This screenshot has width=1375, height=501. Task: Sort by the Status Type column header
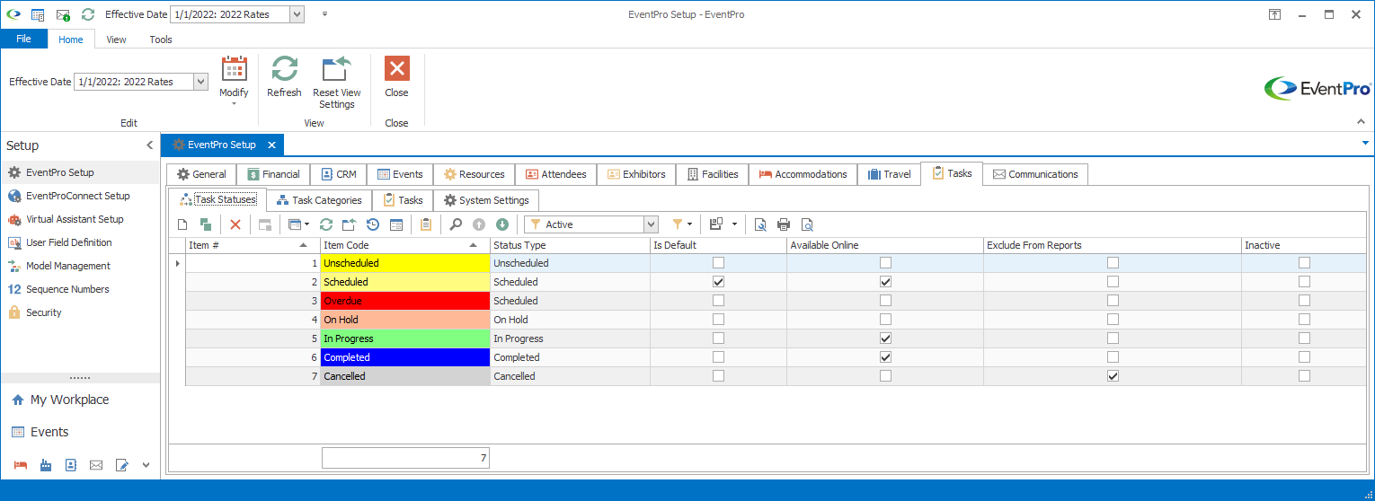570,245
